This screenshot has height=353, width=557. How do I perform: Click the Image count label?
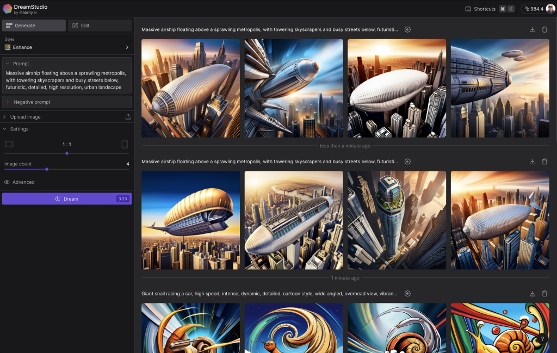pyautogui.click(x=18, y=164)
